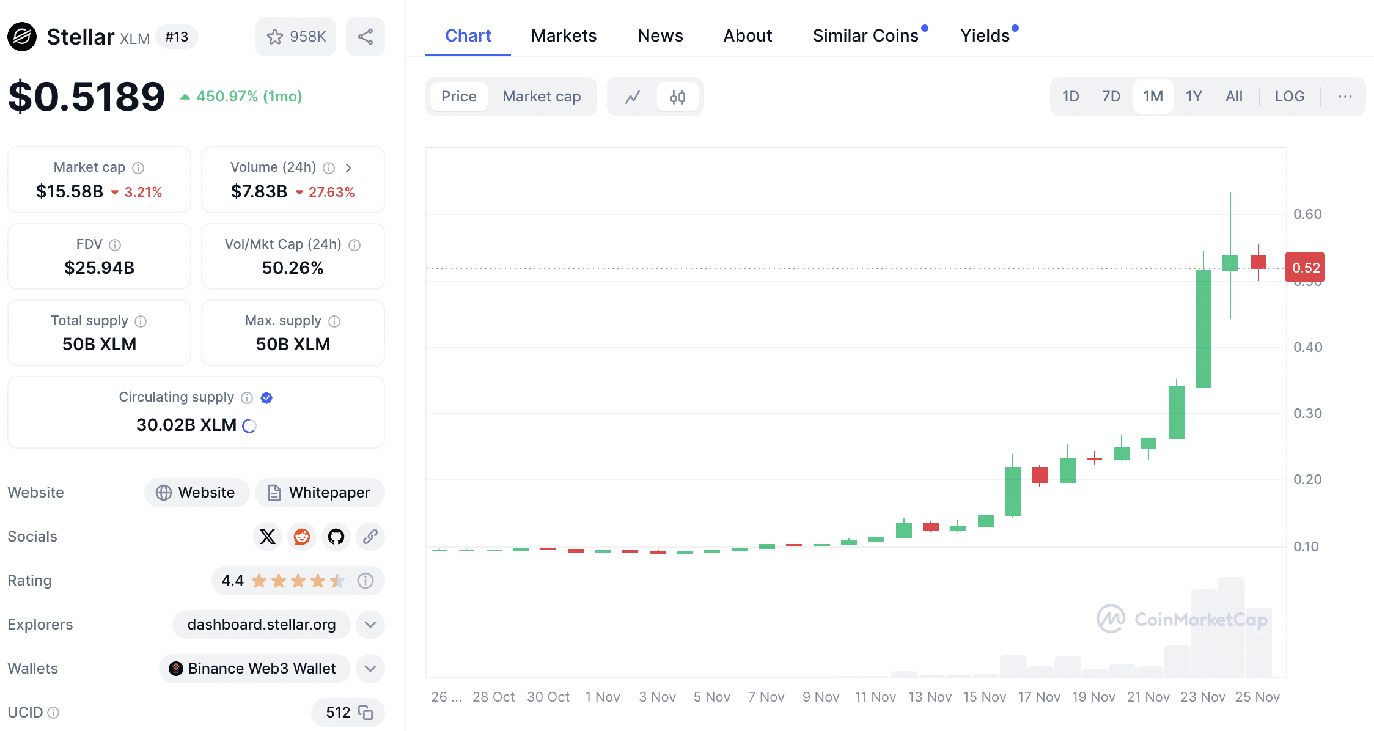Click Total supply info icon

coord(141,321)
